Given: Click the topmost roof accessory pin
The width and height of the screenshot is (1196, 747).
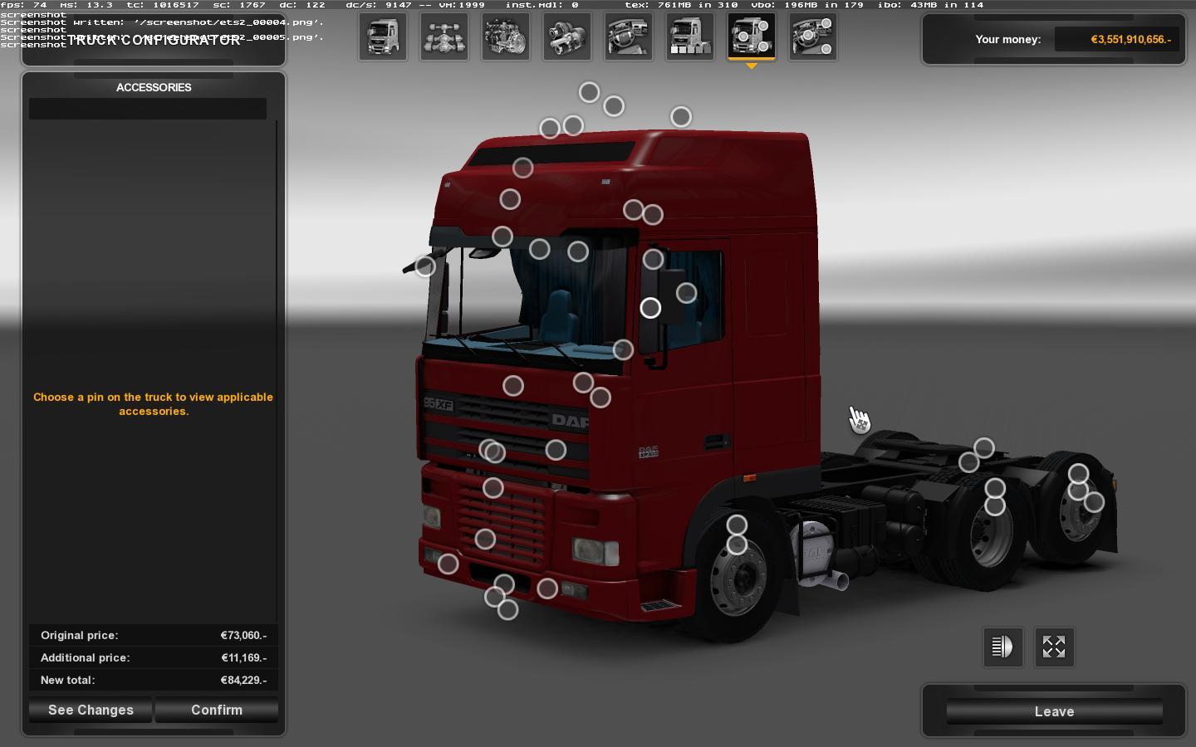Looking at the screenshot, I should coord(589,92).
